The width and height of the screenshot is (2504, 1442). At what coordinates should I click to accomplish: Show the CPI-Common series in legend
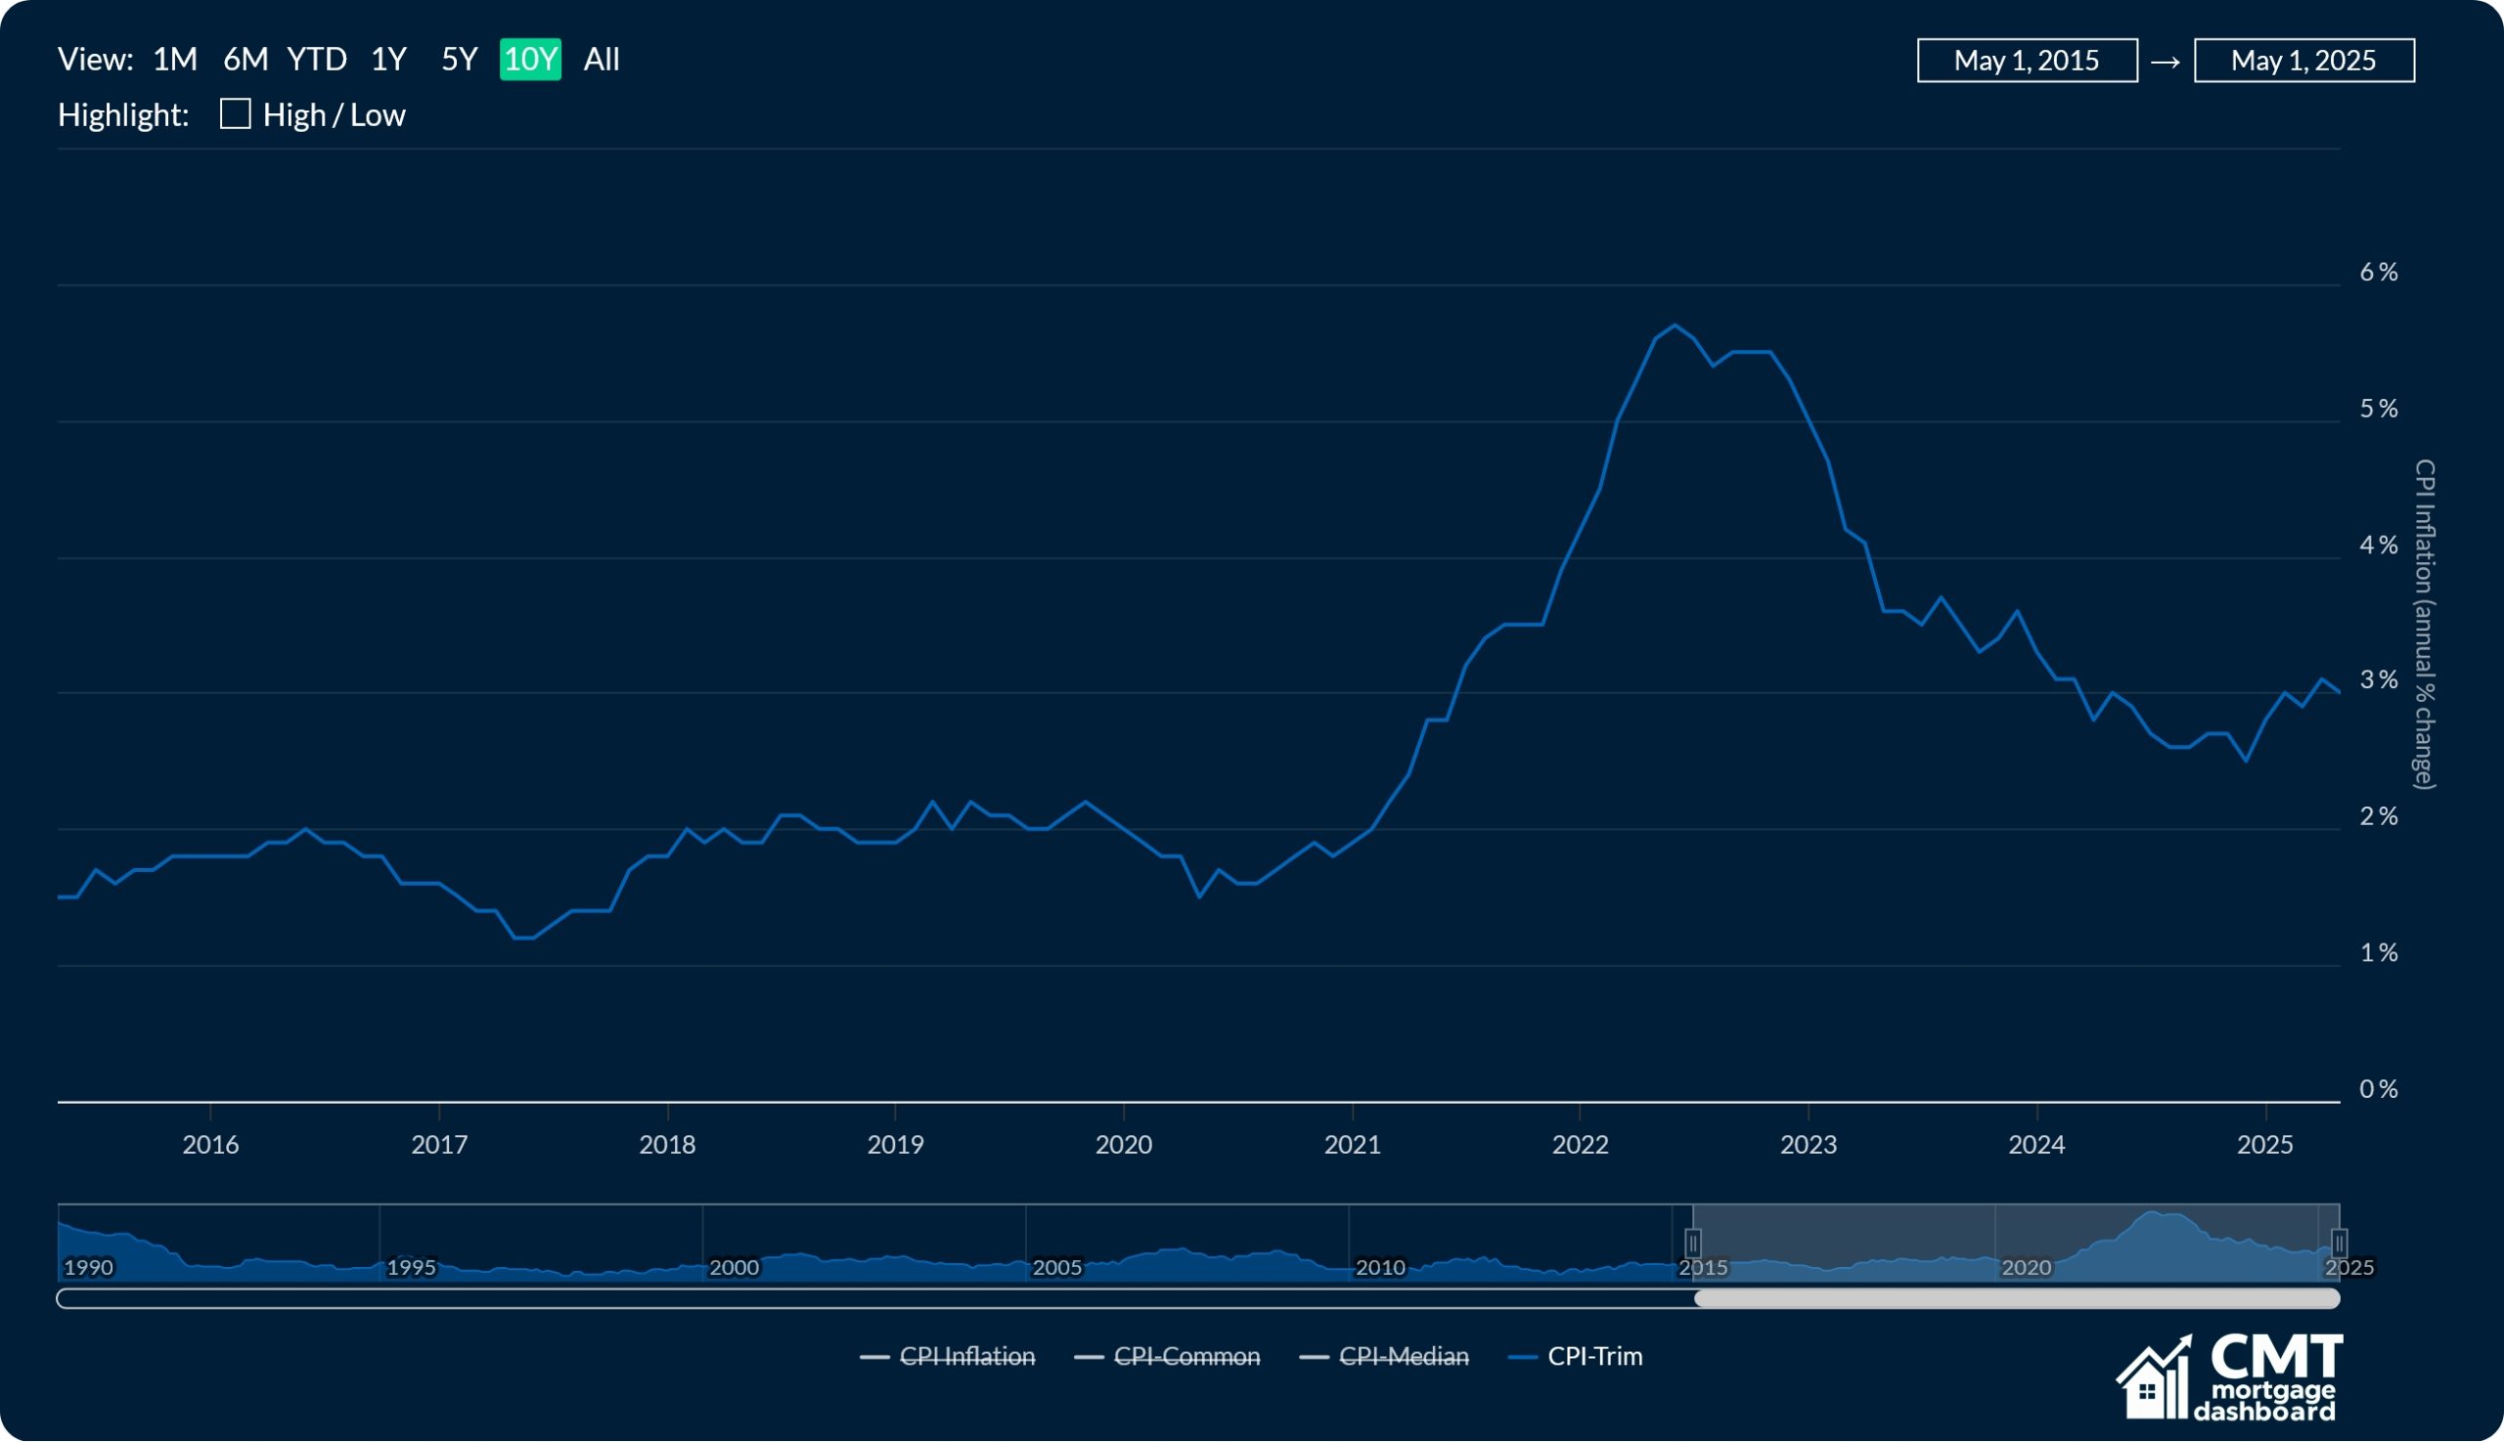click(x=1188, y=1357)
